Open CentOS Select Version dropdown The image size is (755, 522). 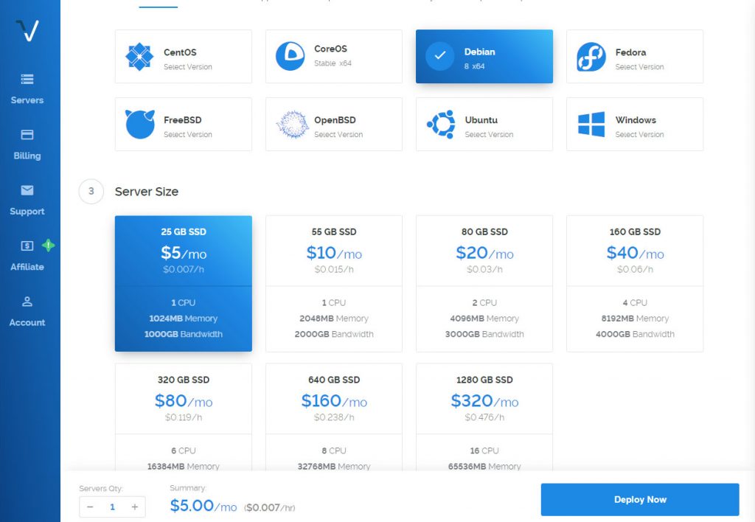click(x=188, y=67)
